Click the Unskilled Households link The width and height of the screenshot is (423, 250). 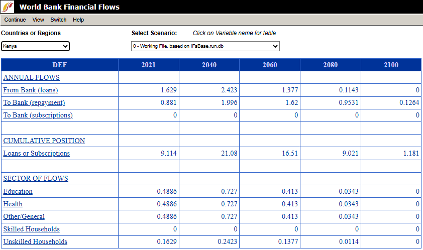point(35,242)
